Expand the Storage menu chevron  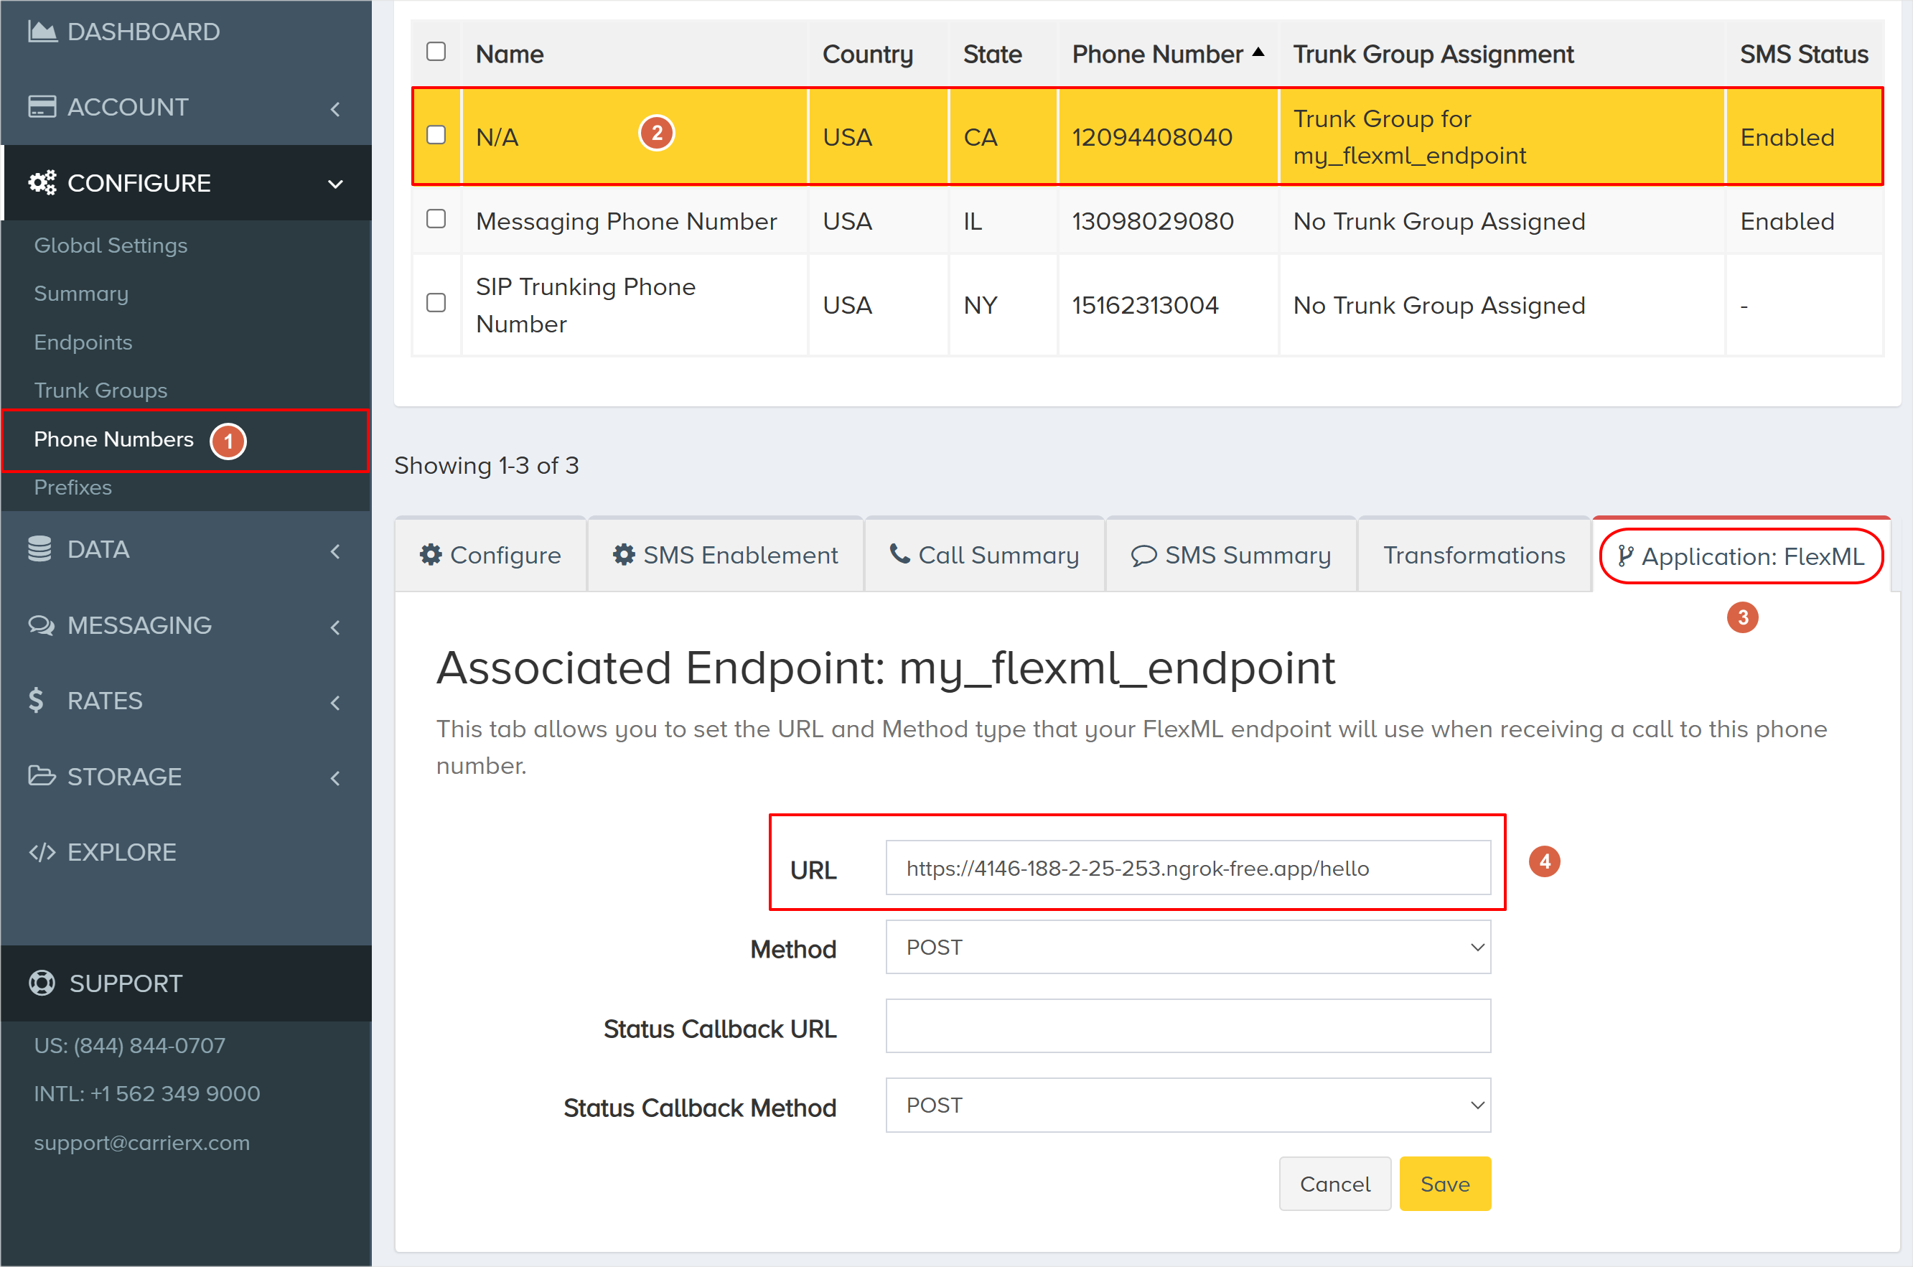[x=335, y=778]
